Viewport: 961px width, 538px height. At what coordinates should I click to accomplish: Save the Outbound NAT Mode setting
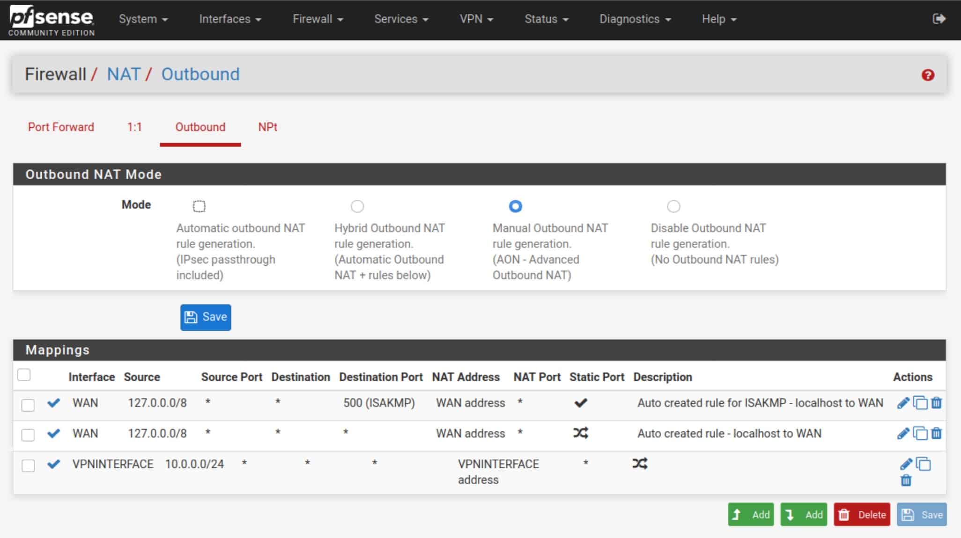click(206, 317)
